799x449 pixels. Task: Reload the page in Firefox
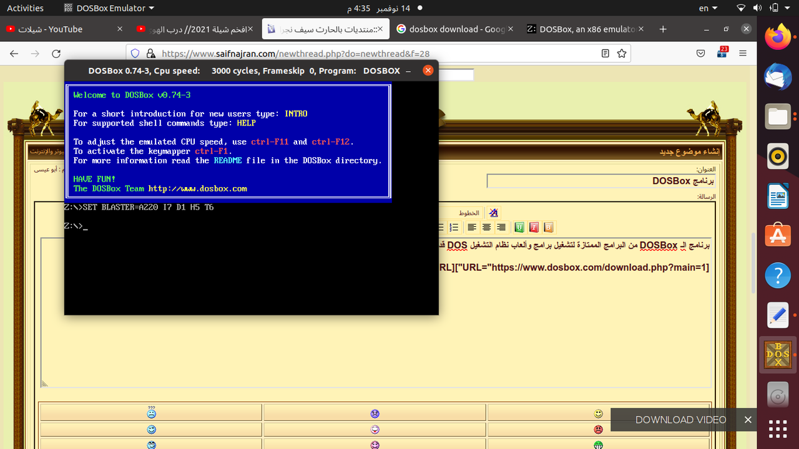click(x=56, y=54)
